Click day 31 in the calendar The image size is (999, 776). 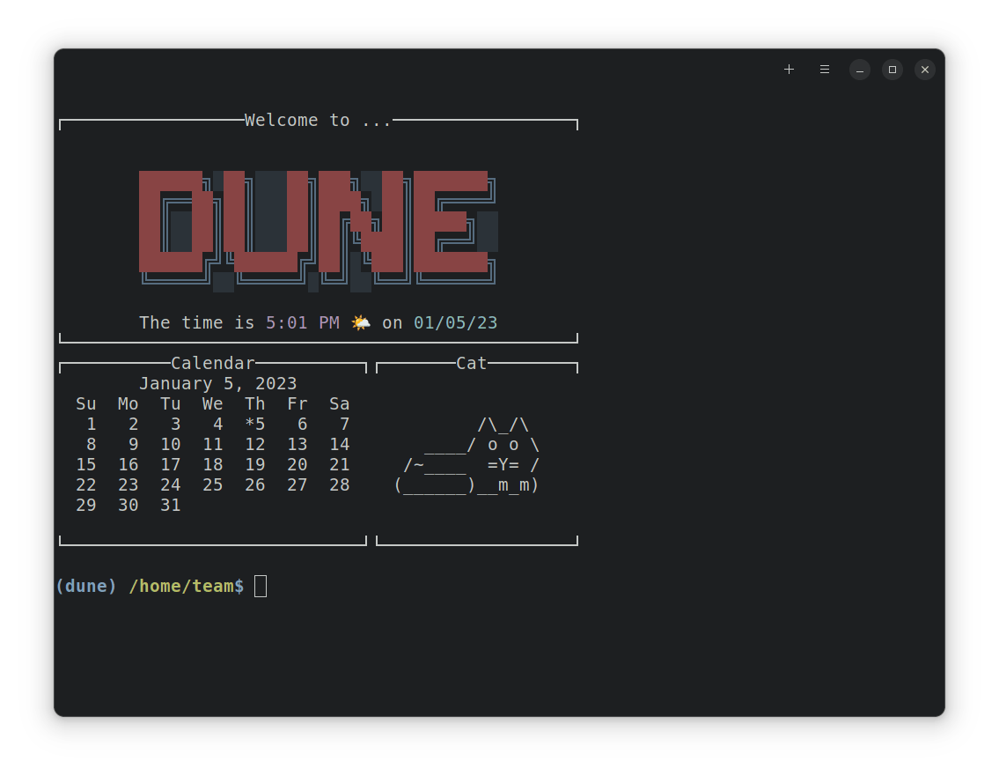[171, 506]
